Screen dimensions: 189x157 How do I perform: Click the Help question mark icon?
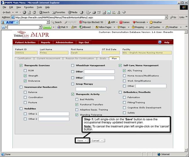pos(160,42)
